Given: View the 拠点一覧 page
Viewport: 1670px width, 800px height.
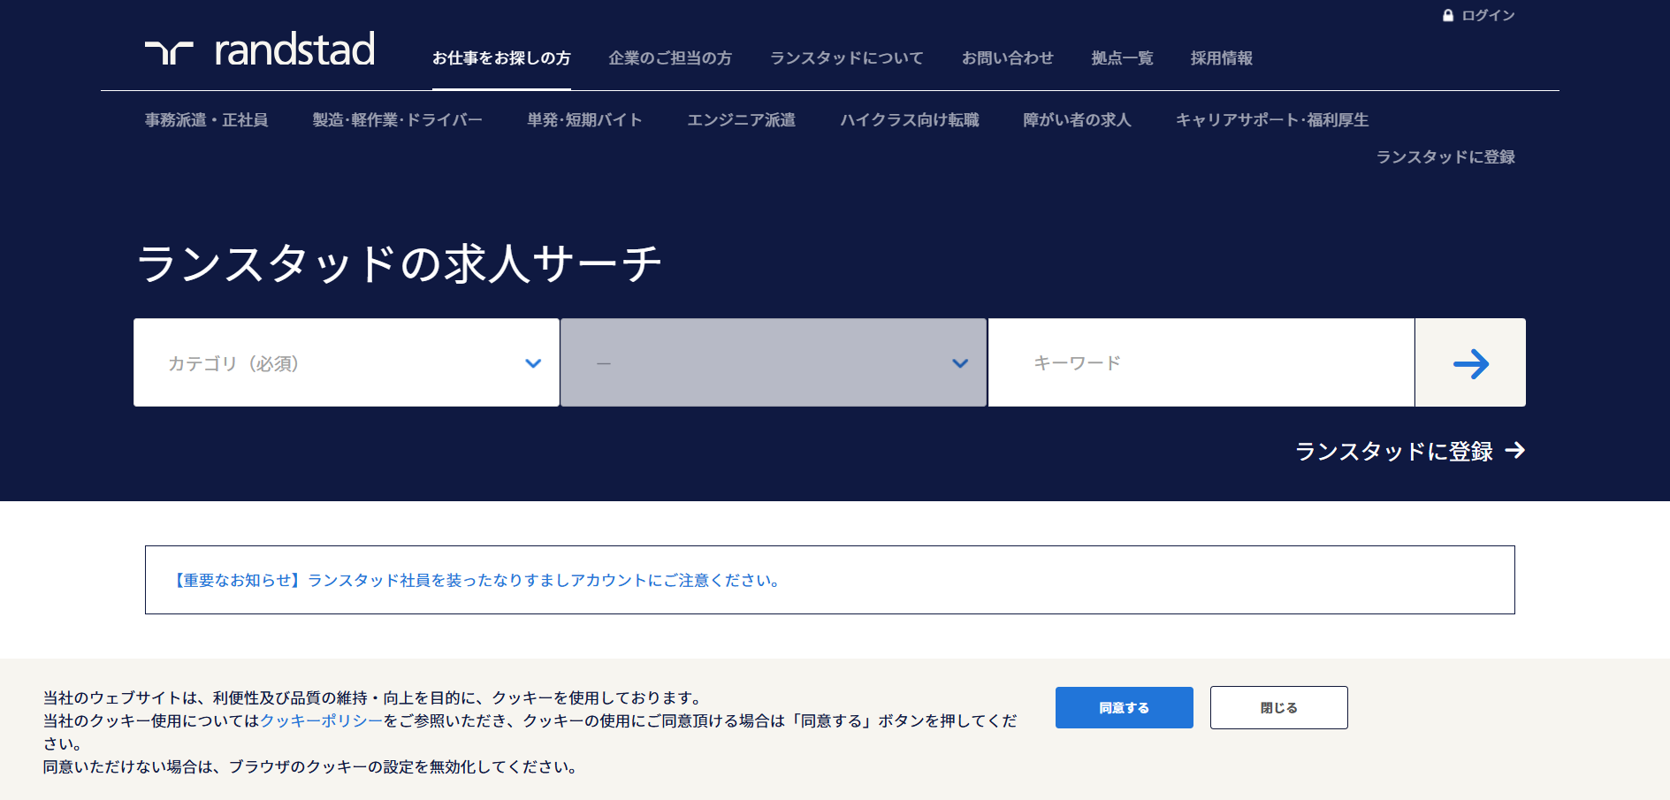Looking at the screenshot, I should (x=1122, y=58).
